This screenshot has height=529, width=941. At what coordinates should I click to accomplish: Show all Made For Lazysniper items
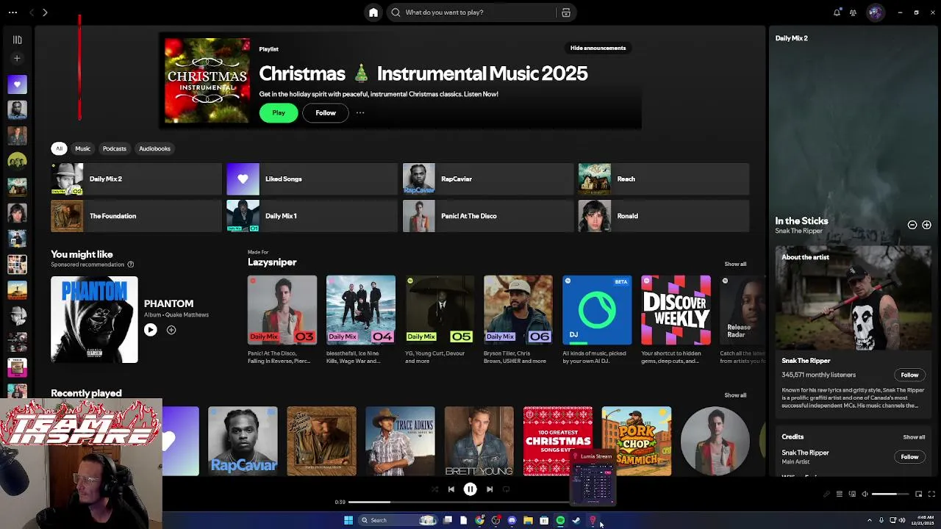735,264
